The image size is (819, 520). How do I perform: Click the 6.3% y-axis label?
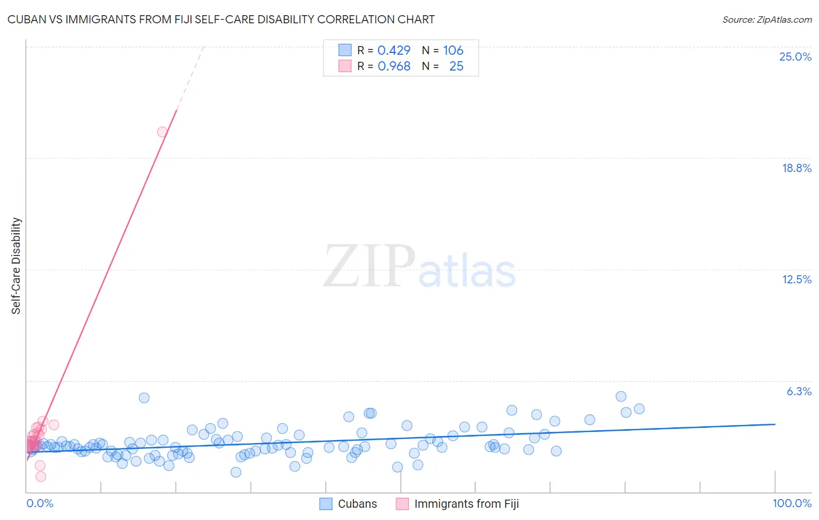pos(799,391)
